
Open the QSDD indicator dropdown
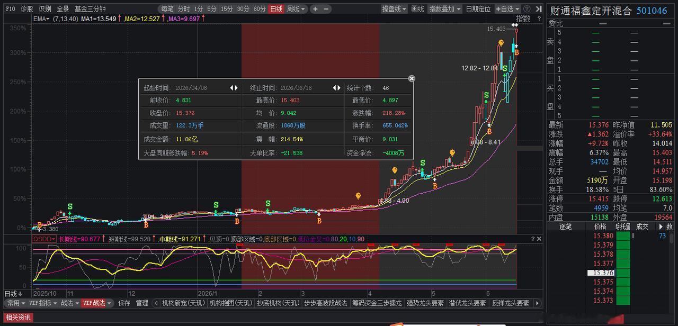pos(44,239)
